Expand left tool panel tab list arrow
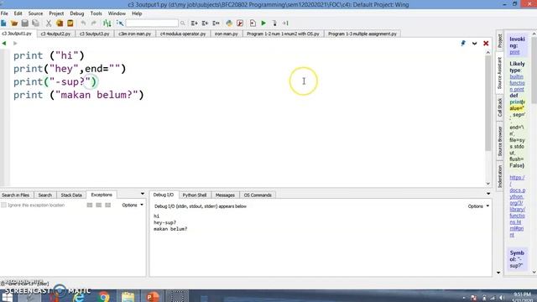This screenshot has height=302, width=537. pos(143,194)
